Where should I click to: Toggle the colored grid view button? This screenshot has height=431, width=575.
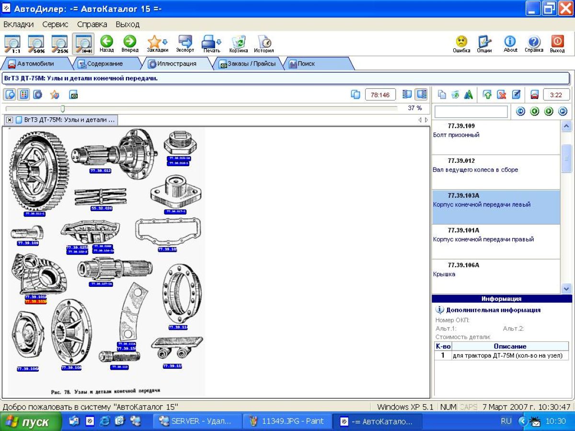tap(23, 95)
